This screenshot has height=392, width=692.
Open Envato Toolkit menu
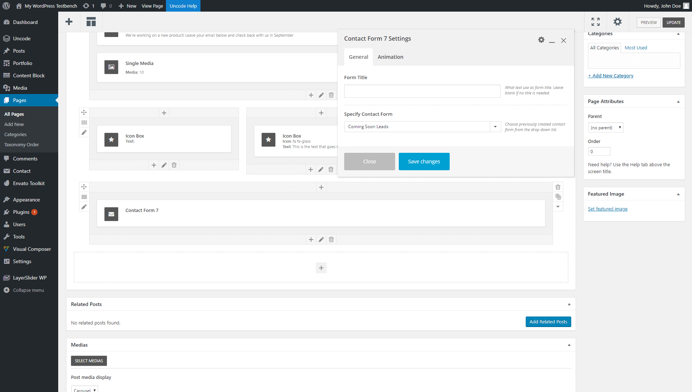(29, 183)
